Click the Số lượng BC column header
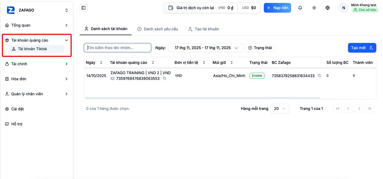 tap(338, 63)
